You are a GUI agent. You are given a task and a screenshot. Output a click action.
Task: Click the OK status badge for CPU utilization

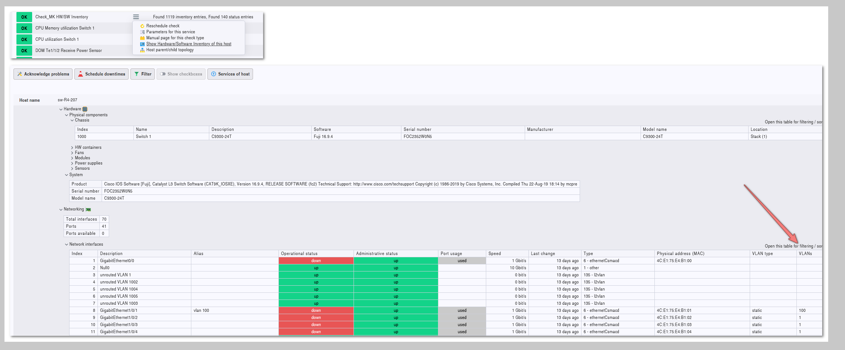click(x=24, y=39)
